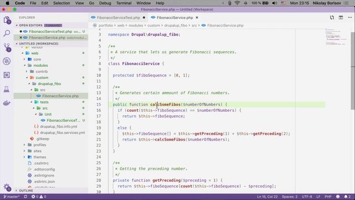
Task: Open the Notification Center list icon
Action: click(x=347, y=3)
